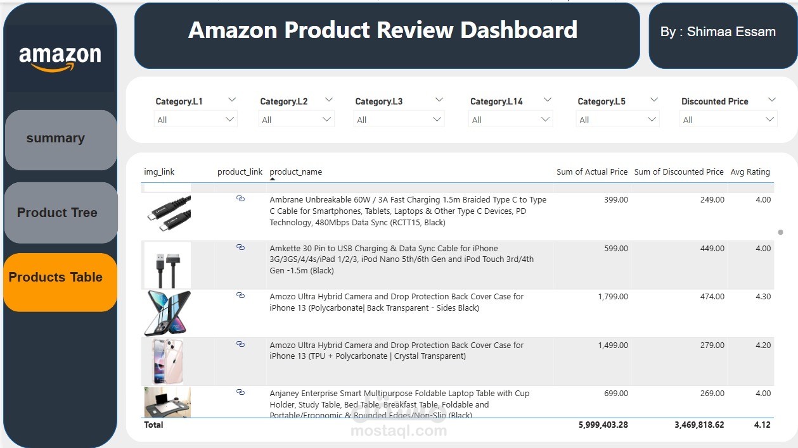This screenshot has width=798, height=448.
Task: Open link icon for Anjaney Laptop Table
Action: 240,392
